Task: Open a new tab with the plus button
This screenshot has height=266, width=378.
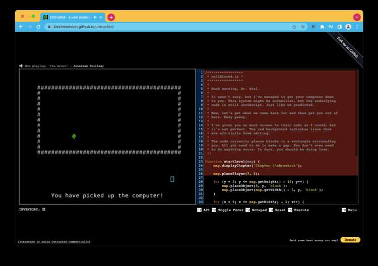Action: point(111,17)
